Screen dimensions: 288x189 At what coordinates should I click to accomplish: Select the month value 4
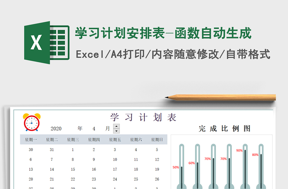pyautogui.click(x=94, y=129)
